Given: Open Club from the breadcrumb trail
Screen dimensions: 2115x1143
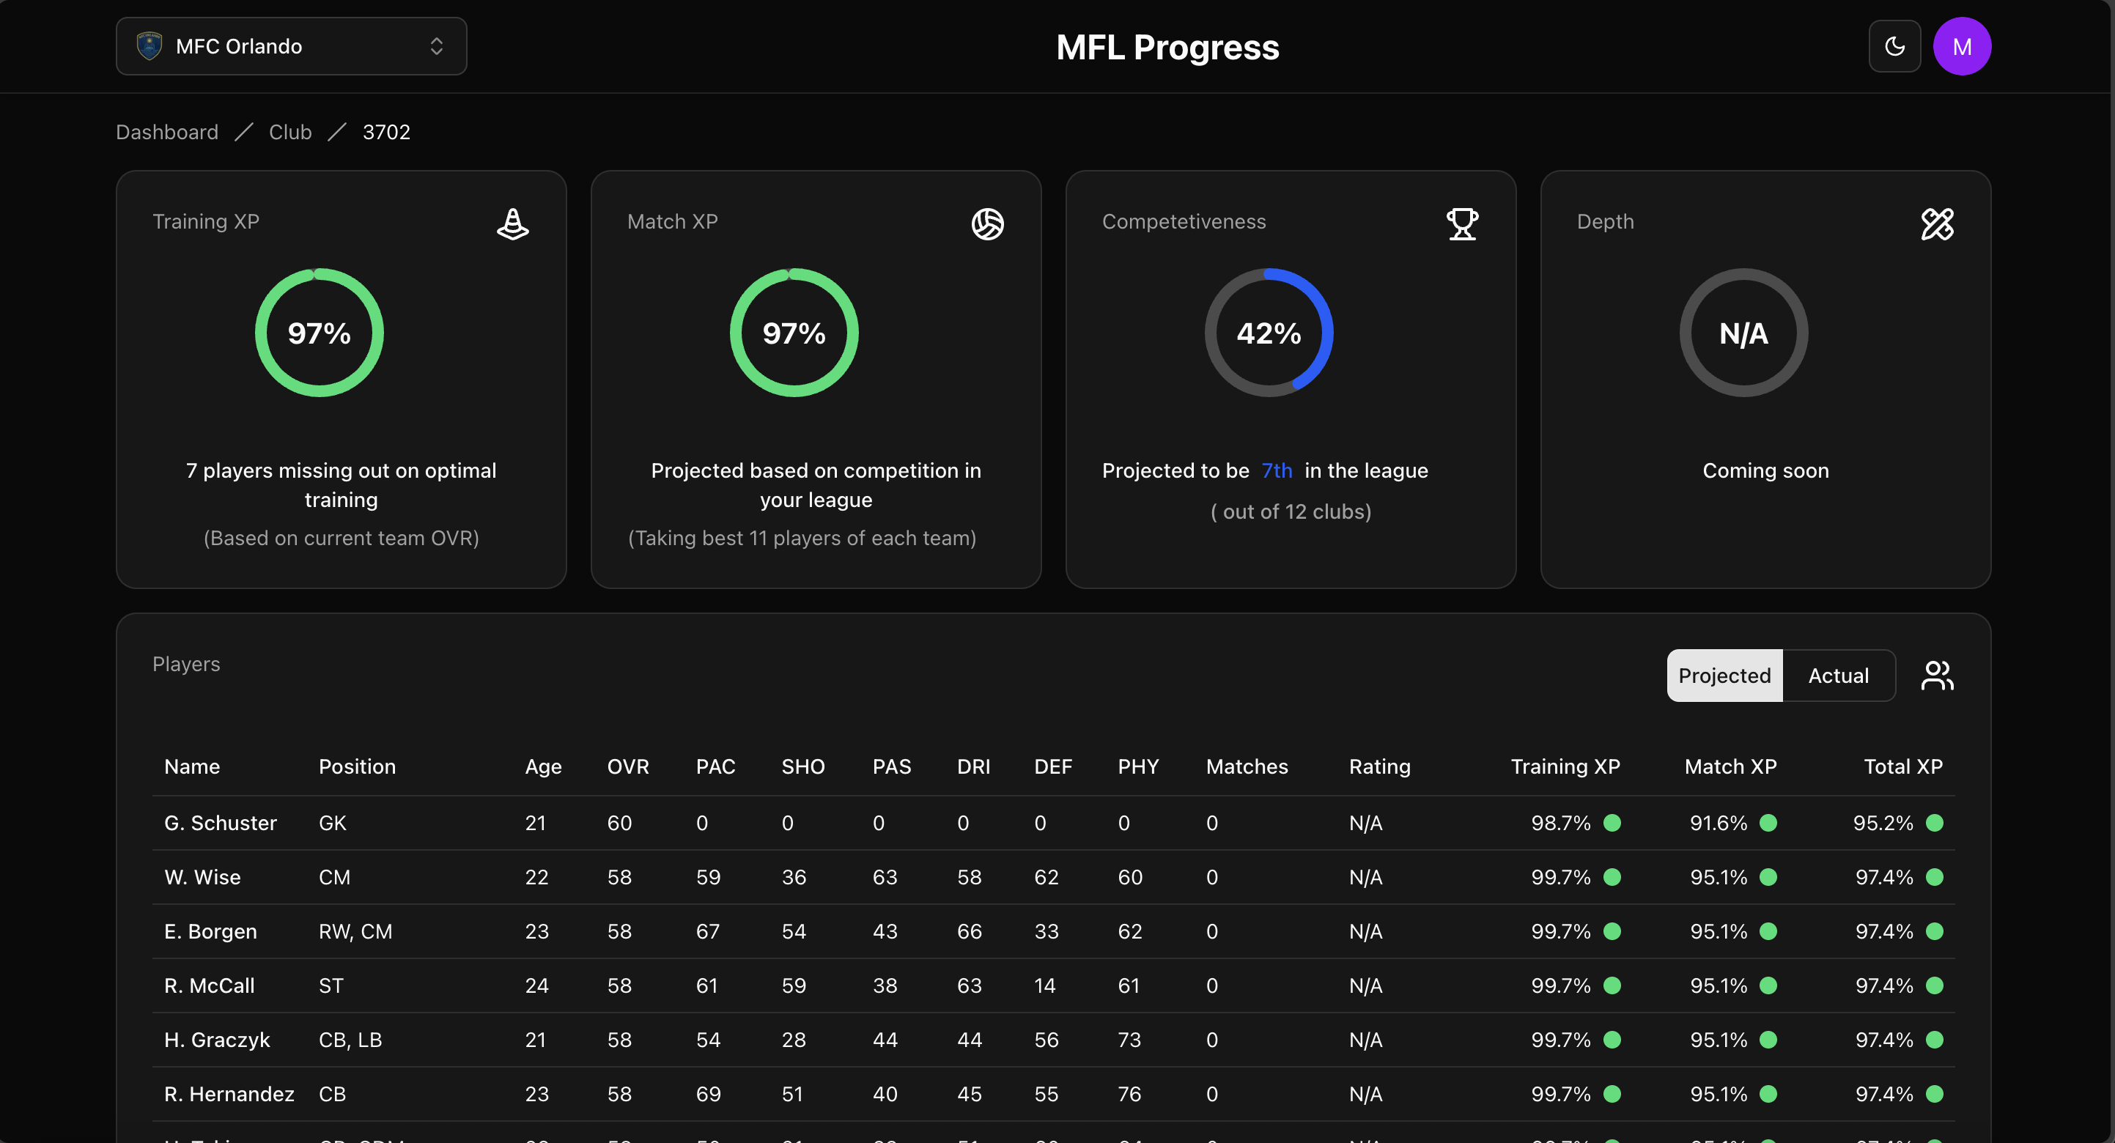Looking at the screenshot, I should pyautogui.click(x=289, y=131).
